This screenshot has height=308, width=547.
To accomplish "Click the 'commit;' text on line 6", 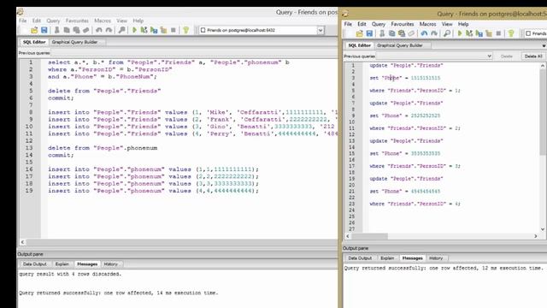I will click(61, 98).
